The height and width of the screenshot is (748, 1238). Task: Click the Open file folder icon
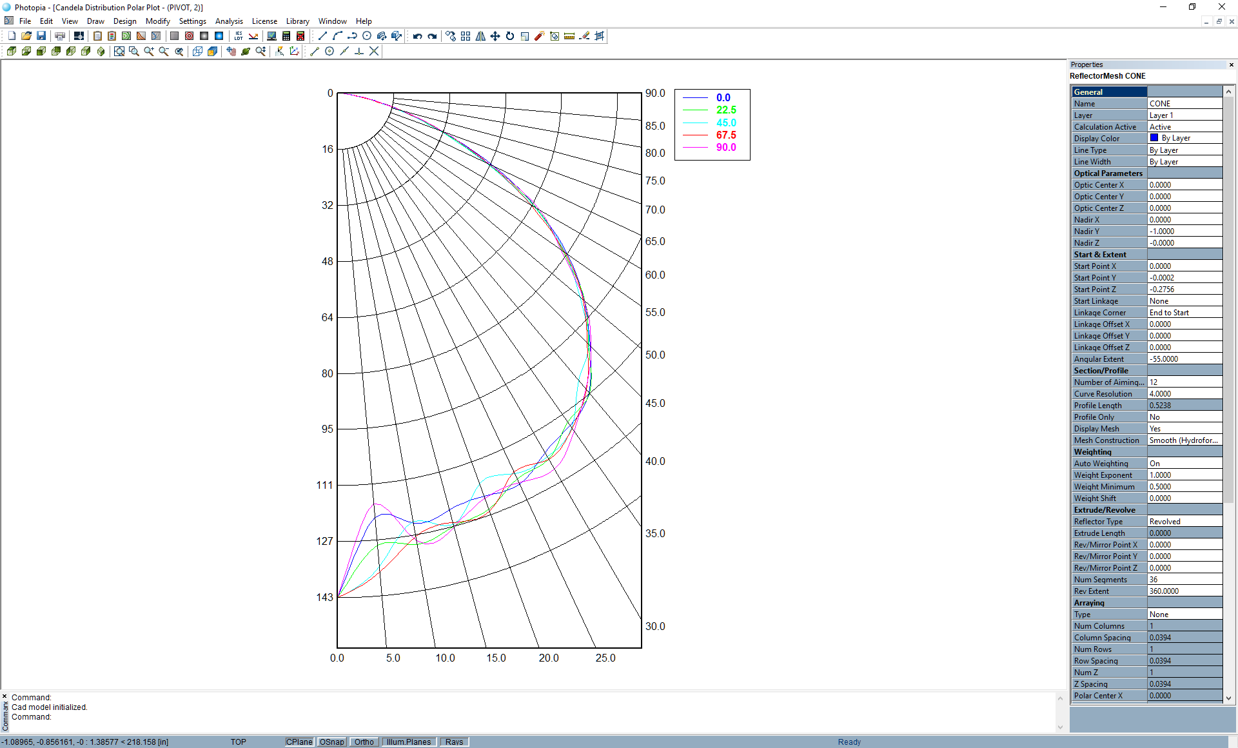click(26, 36)
